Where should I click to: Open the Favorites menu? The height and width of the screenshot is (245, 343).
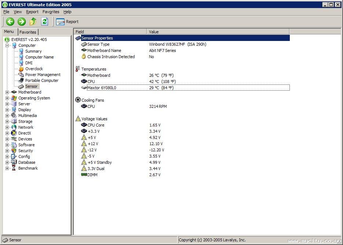[51, 12]
